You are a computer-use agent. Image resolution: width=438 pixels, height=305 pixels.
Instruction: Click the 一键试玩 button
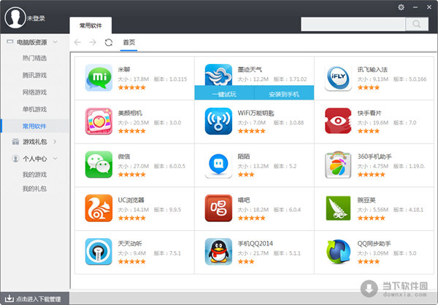pos(224,94)
